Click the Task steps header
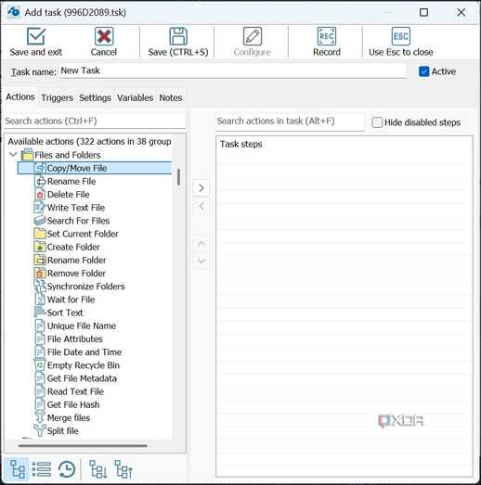 241,144
